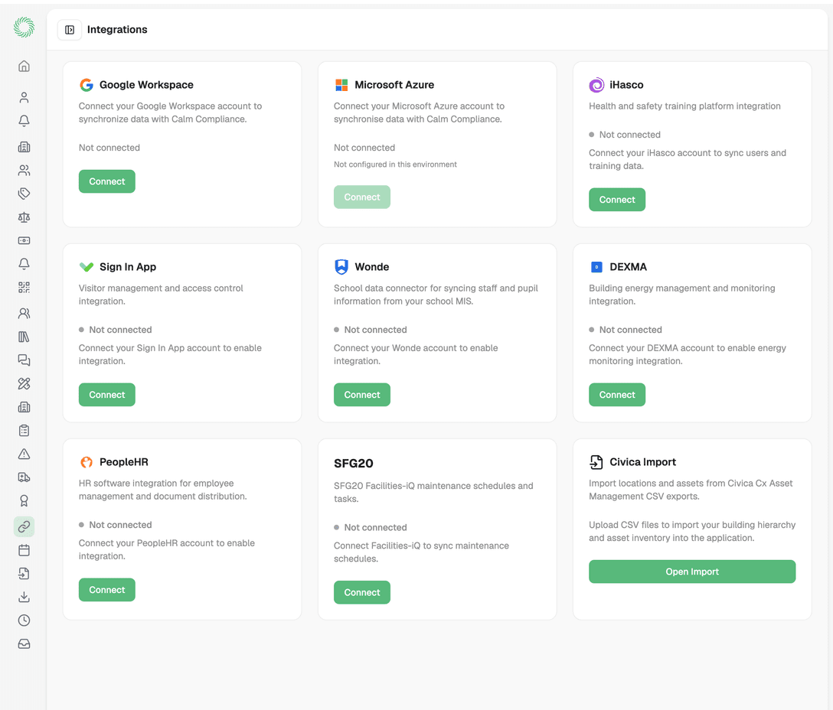This screenshot has height=710, width=833.
Task: Click the highlighted link chain icon
Action: click(24, 527)
